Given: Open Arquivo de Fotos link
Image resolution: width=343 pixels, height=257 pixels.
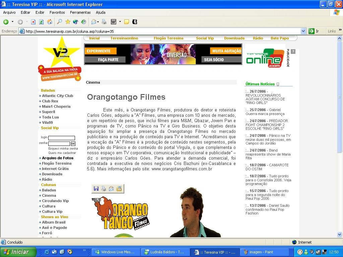Looking at the screenshot, I should click(58, 158).
